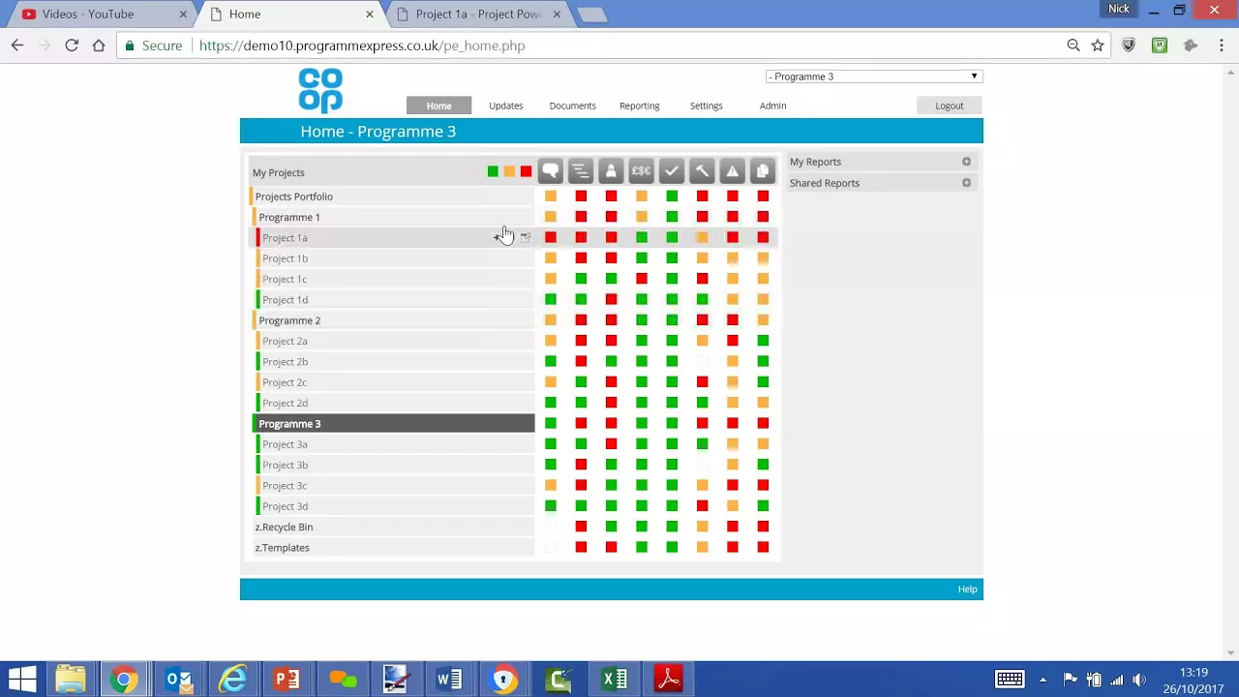Select Programme 2 in the tree
Viewport: 1239px width, 697px height.
[288, 320]
